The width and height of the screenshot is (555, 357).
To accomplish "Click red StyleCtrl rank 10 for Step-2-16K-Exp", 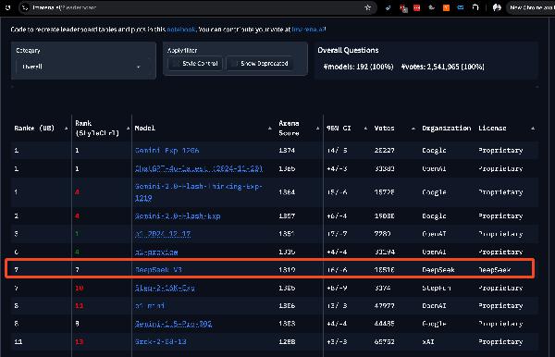I will (x=79, y=288).
